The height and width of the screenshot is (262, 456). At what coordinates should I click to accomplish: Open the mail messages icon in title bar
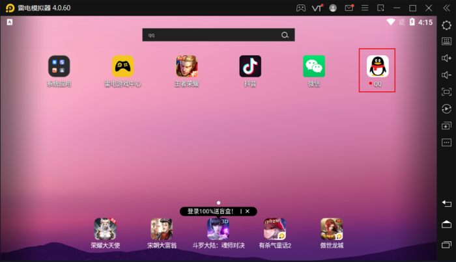point(350,8)
